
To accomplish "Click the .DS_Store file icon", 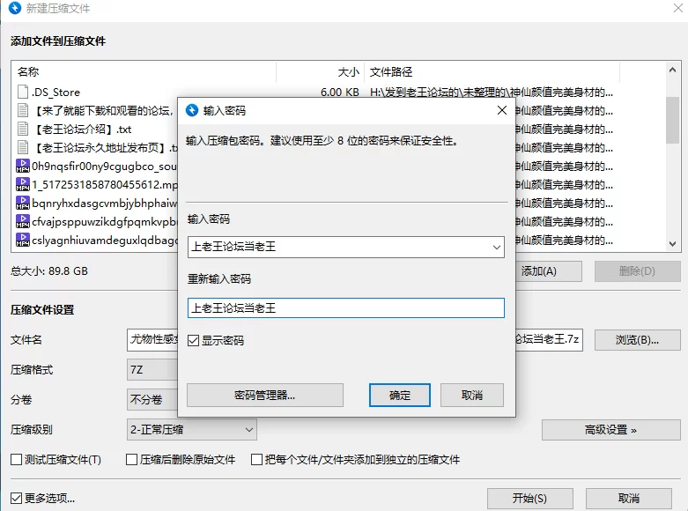I will (23, 92).
